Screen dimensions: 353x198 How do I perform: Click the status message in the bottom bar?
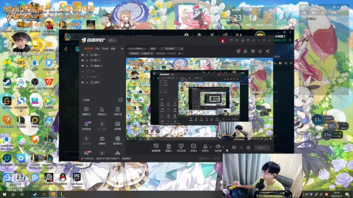pos(107,158)
